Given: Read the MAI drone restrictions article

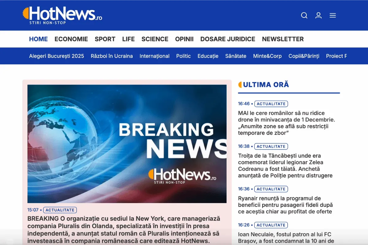Looking at the screenshot, I should [286, 123].
